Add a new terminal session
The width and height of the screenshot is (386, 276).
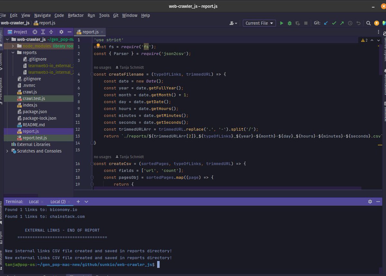tap(78, 202)
